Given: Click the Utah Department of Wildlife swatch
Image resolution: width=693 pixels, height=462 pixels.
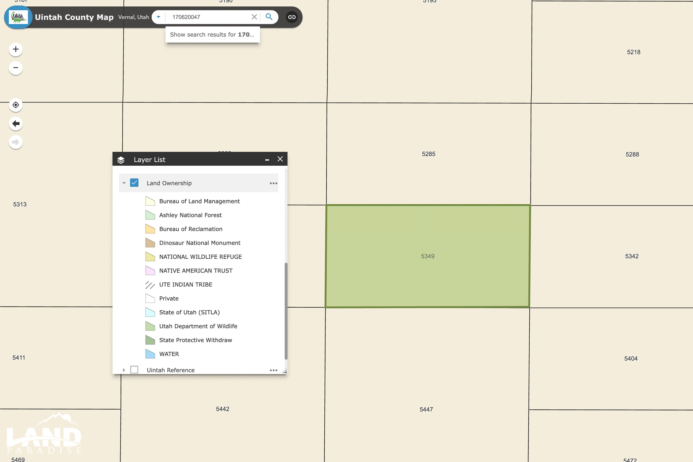Looking at the screenshot, I should (x=150, y=326).
